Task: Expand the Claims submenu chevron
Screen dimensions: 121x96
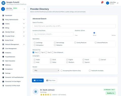Action: (24, 24)
